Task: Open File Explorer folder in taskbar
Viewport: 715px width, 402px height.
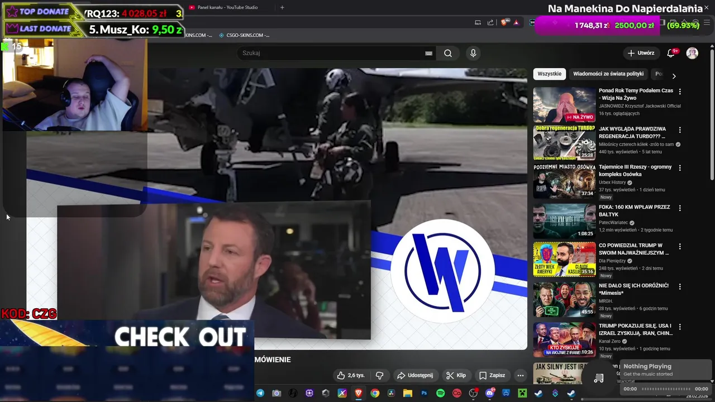Action: 407,393
